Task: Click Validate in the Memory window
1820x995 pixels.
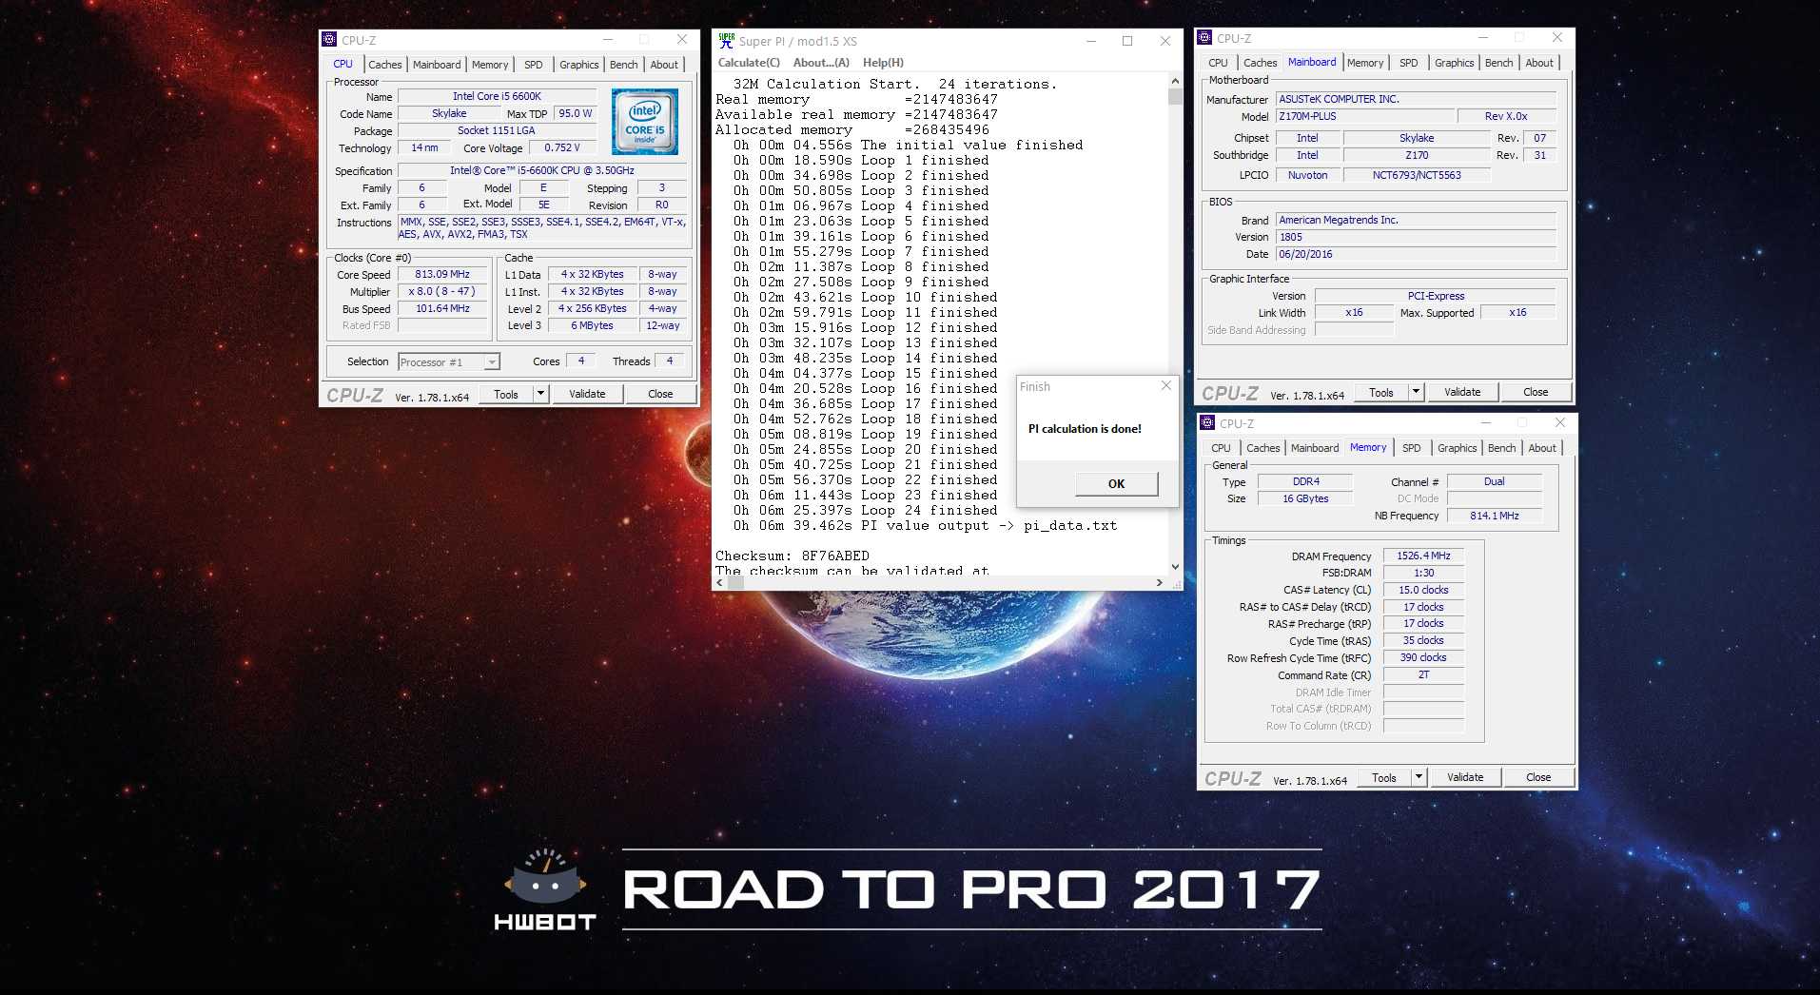Action: (x=1465, y=777)
